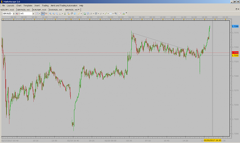Click the yellow 1.7335 price label
This screenshot has height=143, width=240.
(x=235, y=56)
